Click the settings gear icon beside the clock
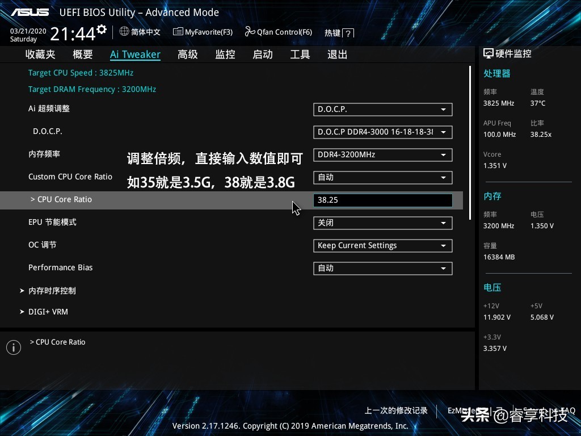The width and height of the screenshot is (581, 436). pos(102,29)
